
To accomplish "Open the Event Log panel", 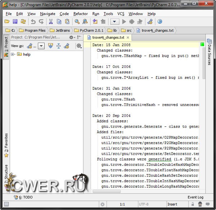I will (x=195, y=197).
